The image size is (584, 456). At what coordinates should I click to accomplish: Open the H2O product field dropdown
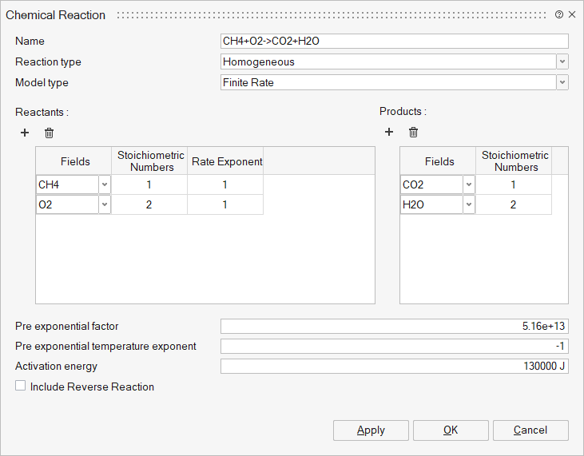pos(468,205)
